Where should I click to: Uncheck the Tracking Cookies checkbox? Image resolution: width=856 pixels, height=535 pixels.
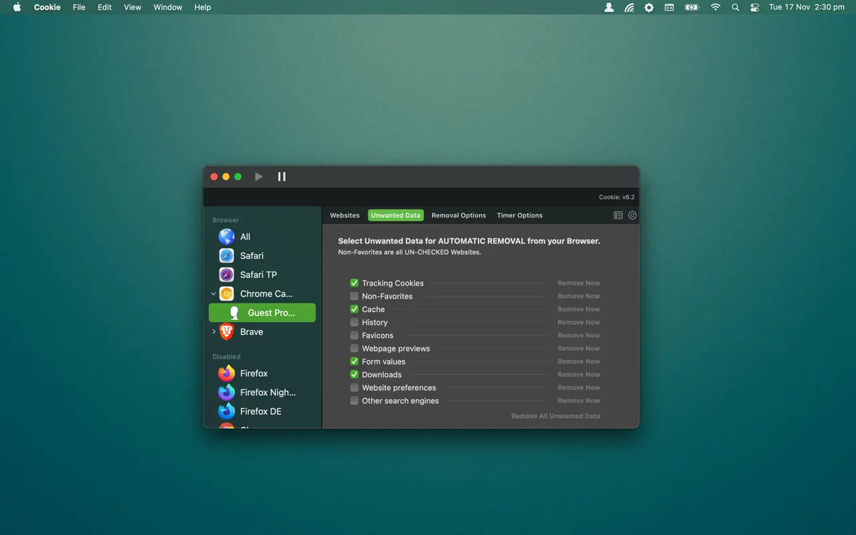pos(354,283)
